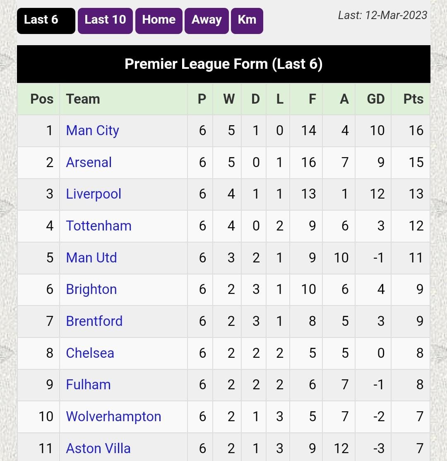
Task: Open the Chelsea team page
Action: click(90, 353)
